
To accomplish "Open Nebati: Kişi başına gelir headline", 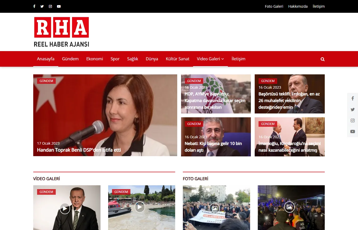I will tap(213, 147).
